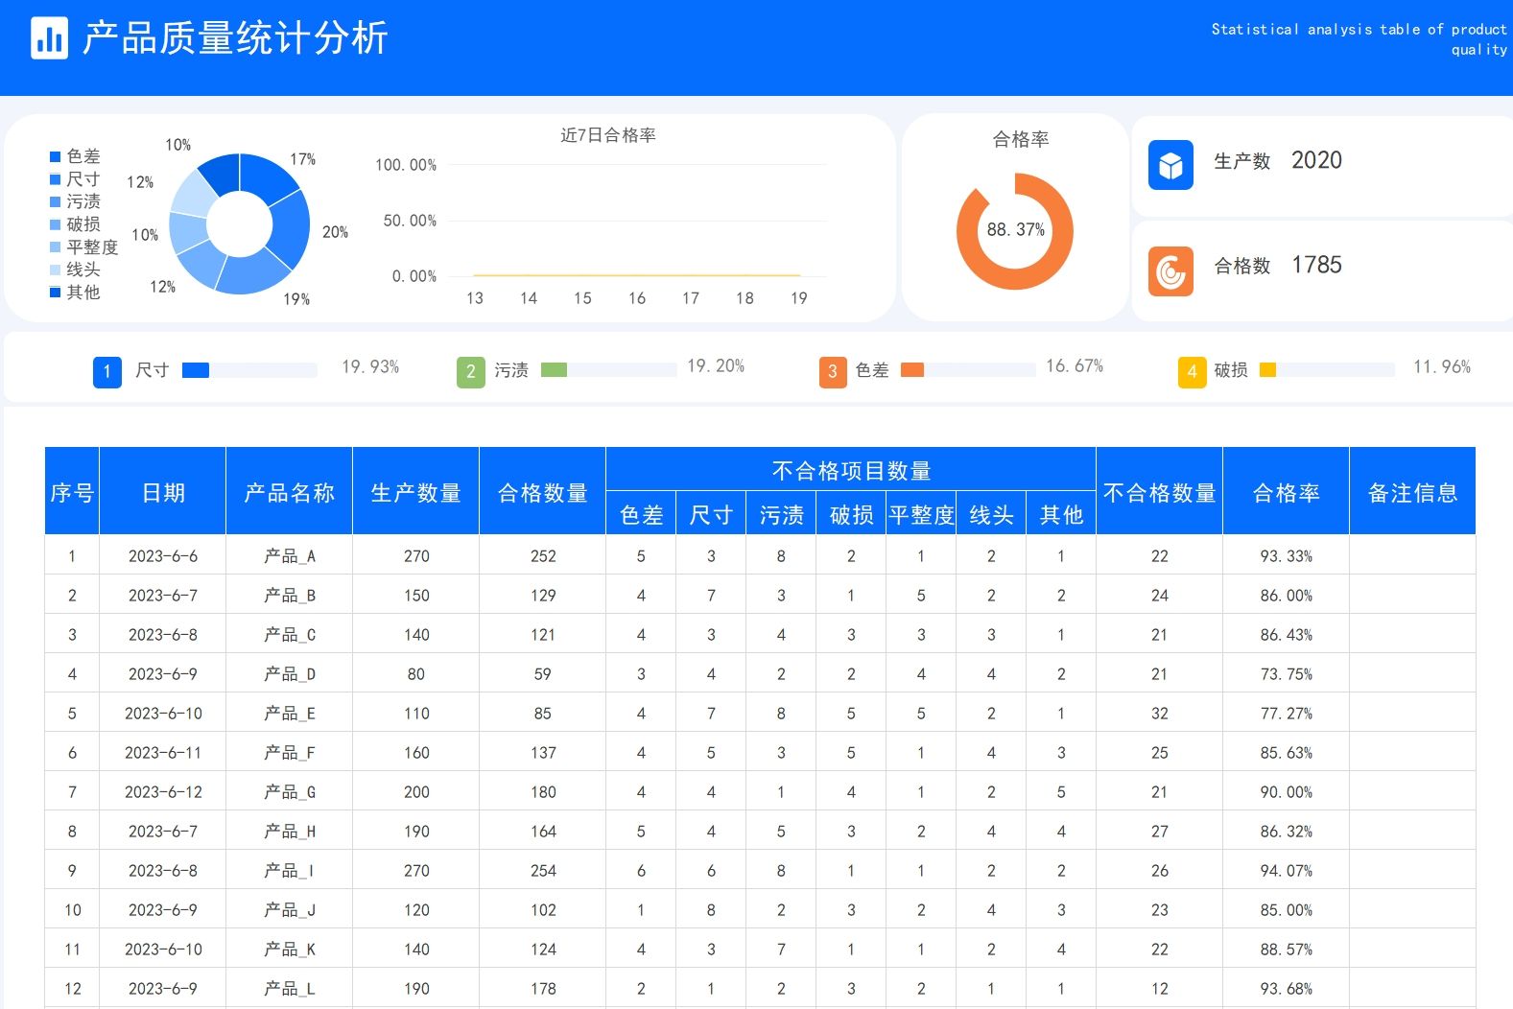This screenshot has width=1513, height=1009.
Task: Select the blue rank 1 badge for 尺寸
Action: (107, 371)
